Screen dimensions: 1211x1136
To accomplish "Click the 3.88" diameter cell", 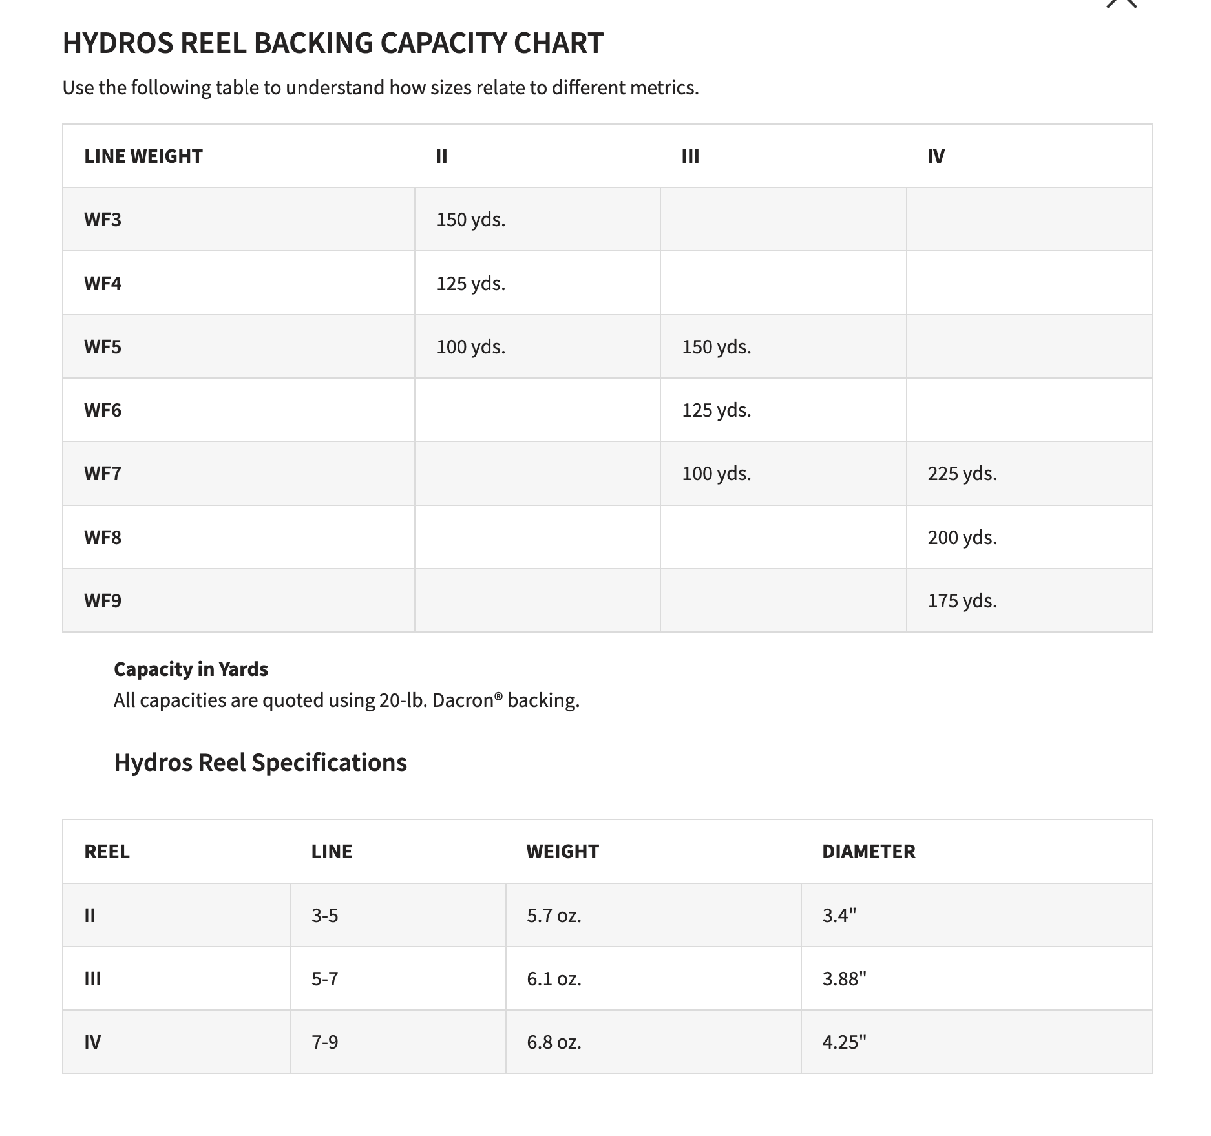I will [x=844, y=979].
